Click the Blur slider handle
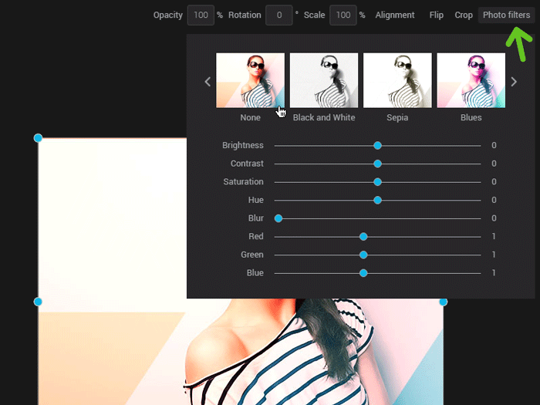This screenshot has width=540, height=405. click(x=278, y=218)
